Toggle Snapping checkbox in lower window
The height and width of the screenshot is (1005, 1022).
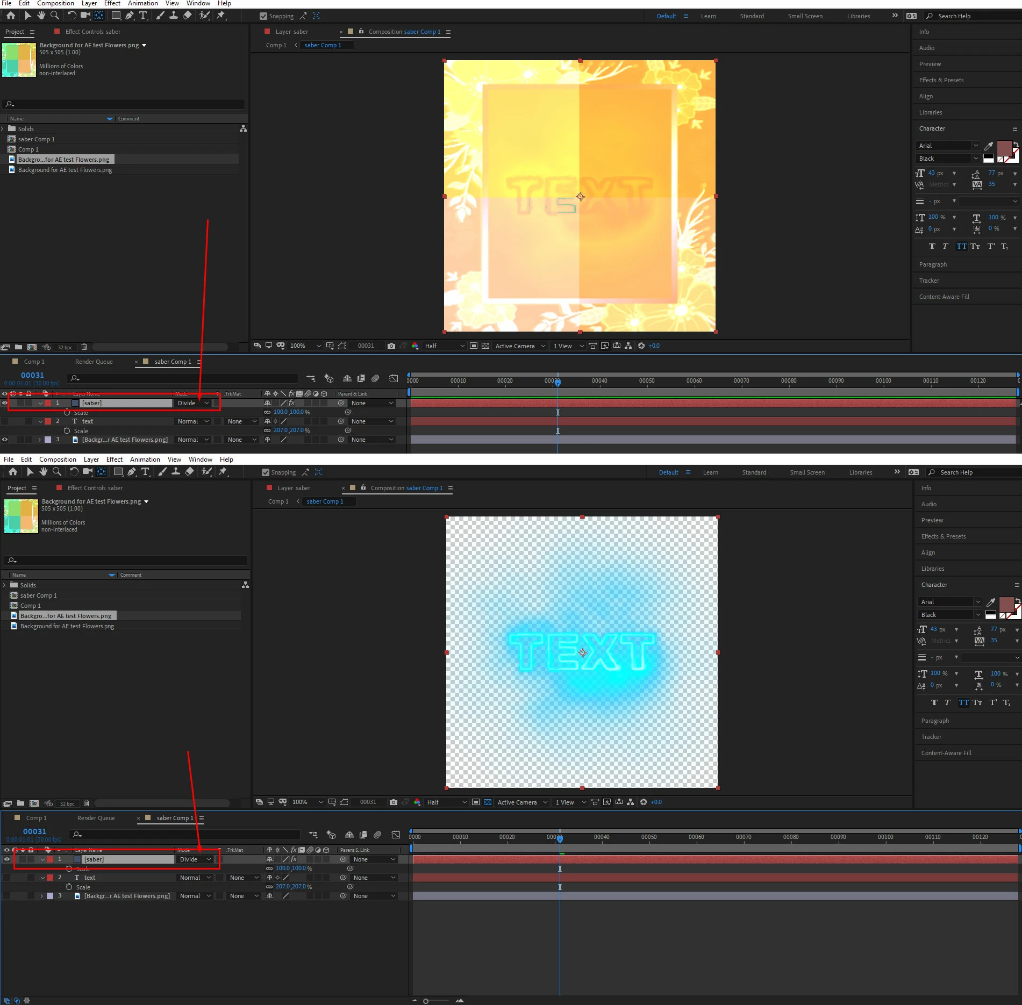[x=266, y=472]
